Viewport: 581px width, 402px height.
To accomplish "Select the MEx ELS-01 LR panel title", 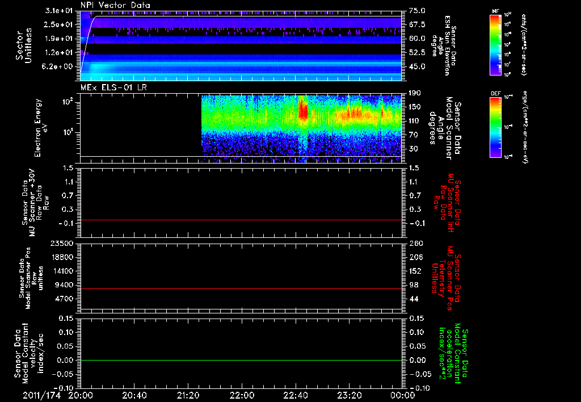I will tap(113, 87).
